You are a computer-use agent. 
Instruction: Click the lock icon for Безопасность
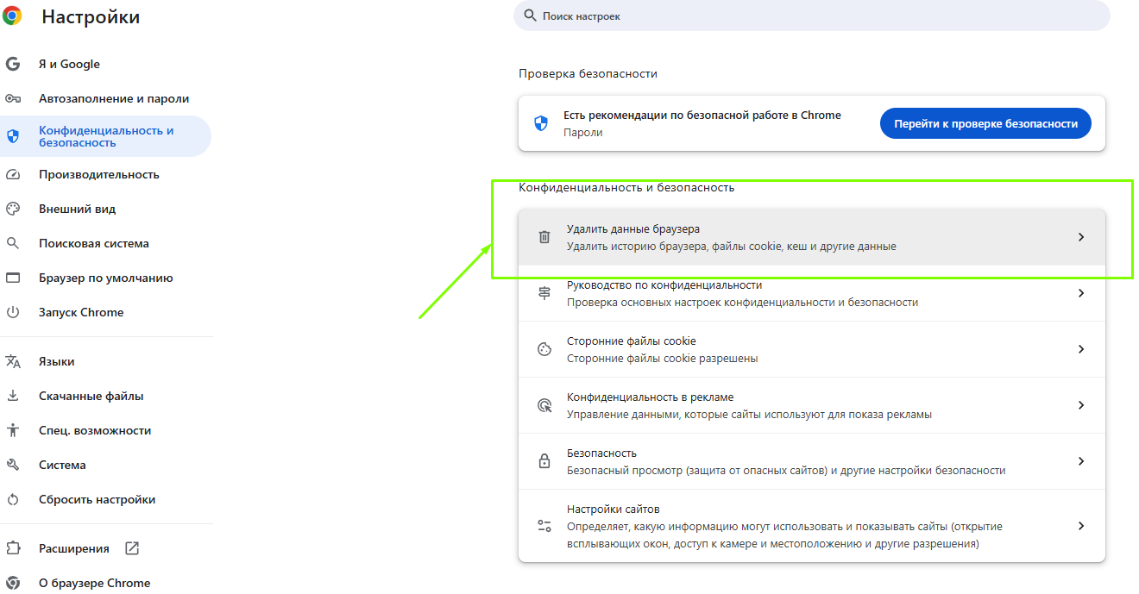[544, 461]
